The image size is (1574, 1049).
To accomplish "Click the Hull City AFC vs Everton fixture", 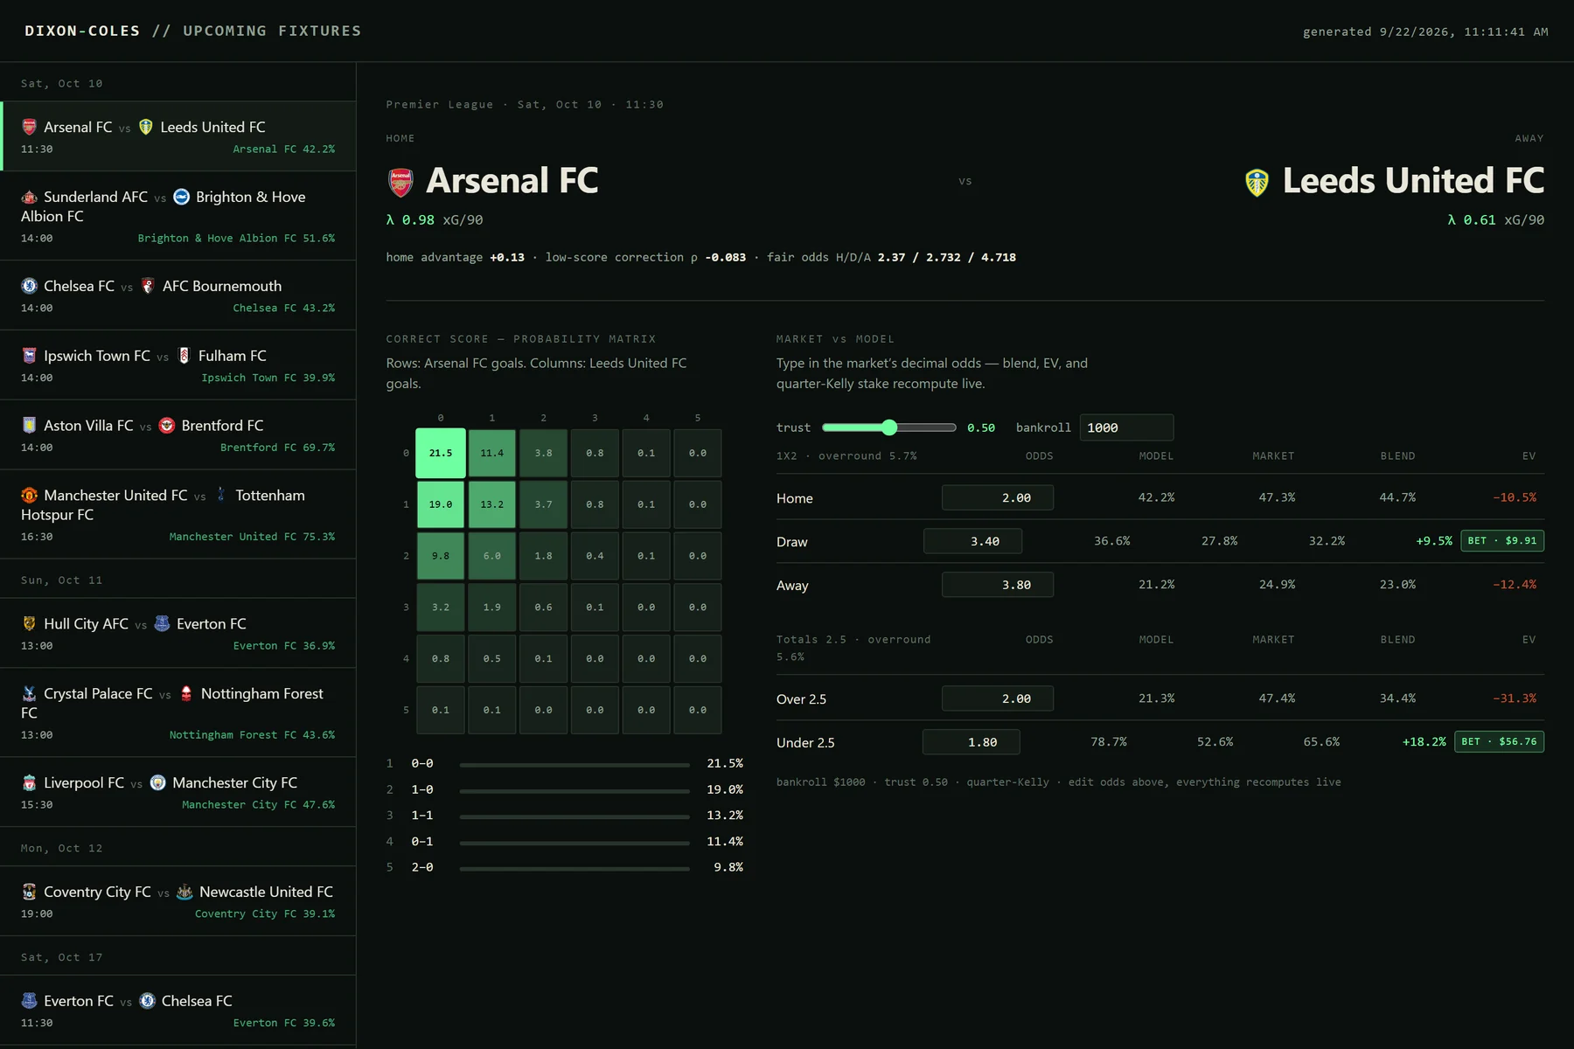I will 178,634.
